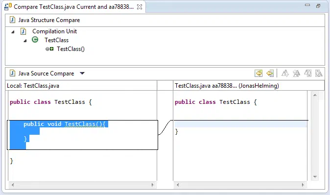
Task: Open the Java Source Compare dropdown arrow
Action: point(82,73)
